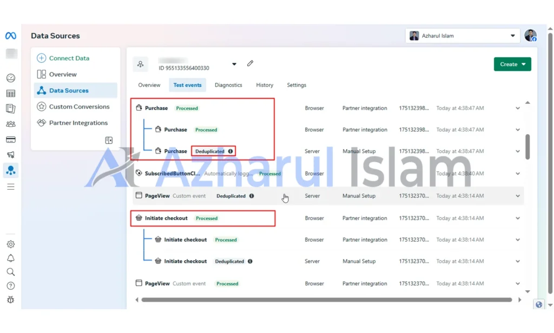Select the Test events tab

pyautogui.click(x=187, y=85)
